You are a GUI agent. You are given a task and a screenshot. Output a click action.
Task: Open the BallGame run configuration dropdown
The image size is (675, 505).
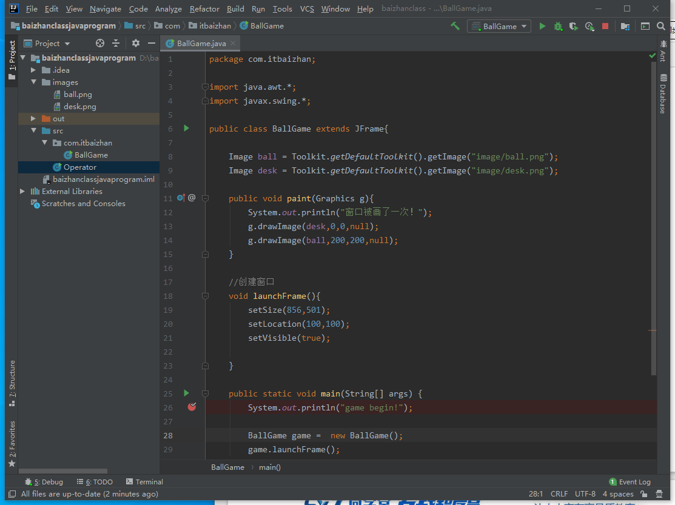499,26
